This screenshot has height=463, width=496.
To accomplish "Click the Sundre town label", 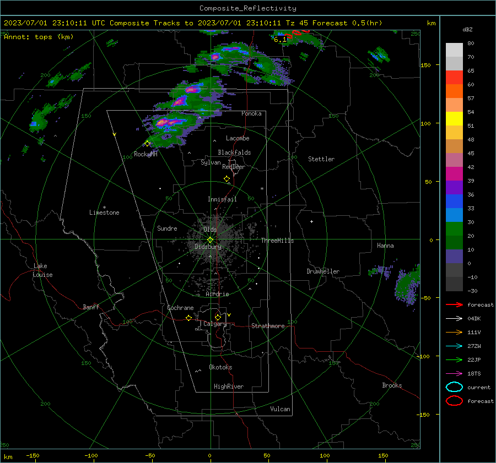I will pyautogui.click(x=167, y=228).
